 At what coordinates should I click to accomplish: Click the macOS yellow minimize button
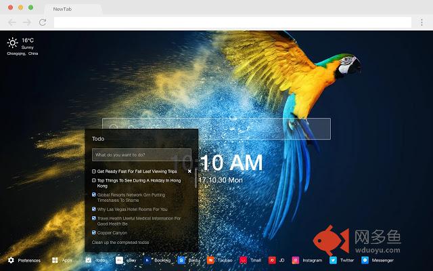(21, 7)
